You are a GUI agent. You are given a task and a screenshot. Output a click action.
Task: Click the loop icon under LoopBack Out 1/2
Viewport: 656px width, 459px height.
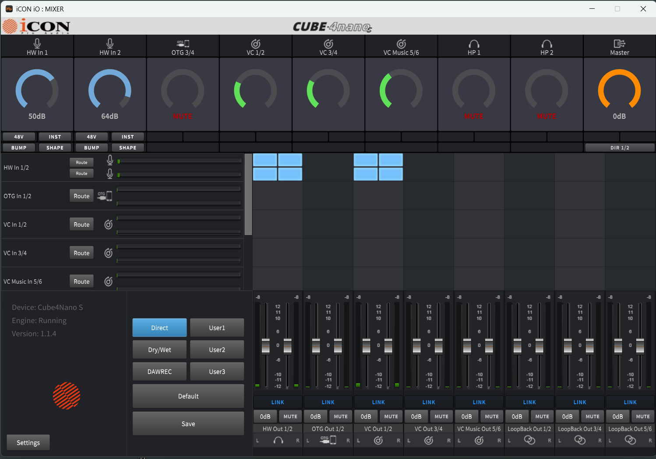tap(529, 440)
